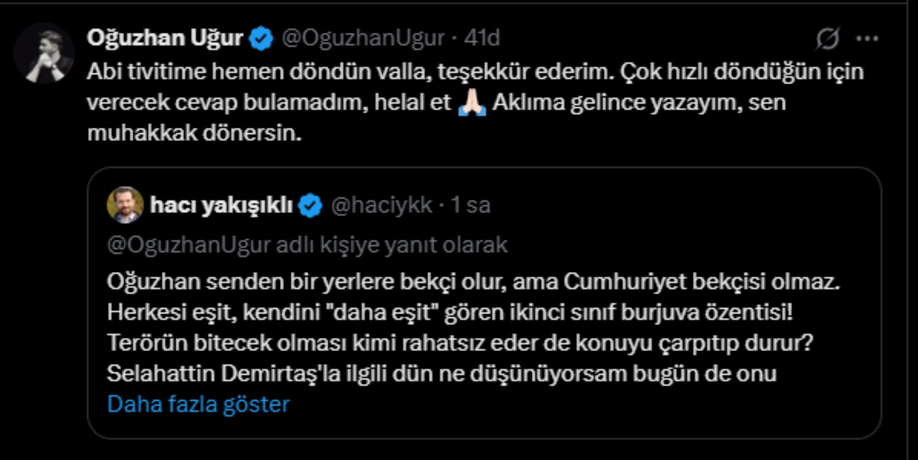This screenshot has width=918, height=460.
Task: Click the tweet line starting 'Abi tivitime'
Action: pos(474,72)
